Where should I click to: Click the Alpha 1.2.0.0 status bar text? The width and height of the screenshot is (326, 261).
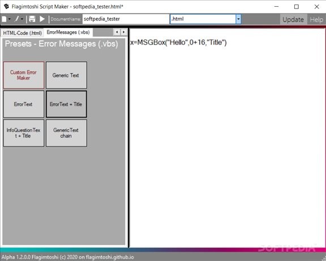tap(67, 257)
